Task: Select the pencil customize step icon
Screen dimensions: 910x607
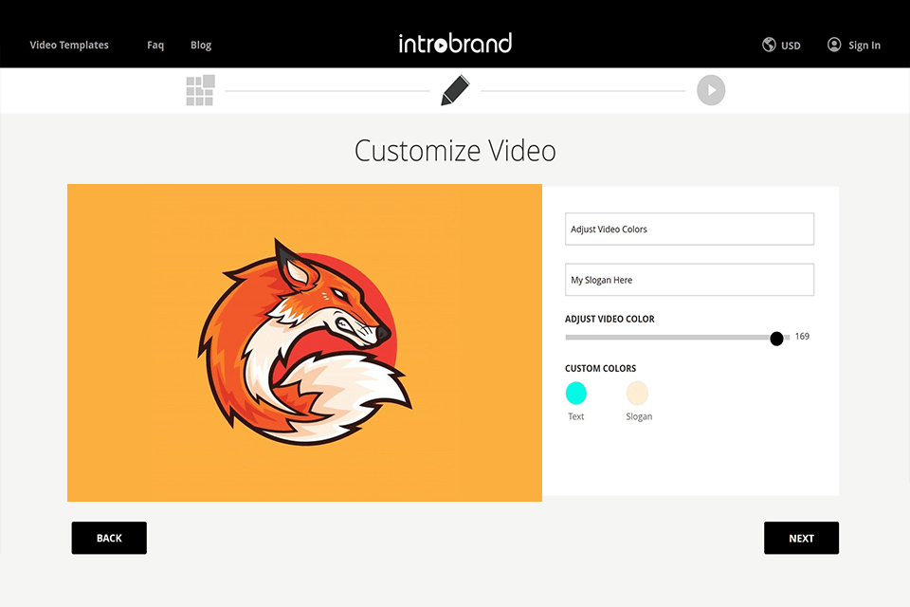Action: pyautogui.click(x=454, y=90)
